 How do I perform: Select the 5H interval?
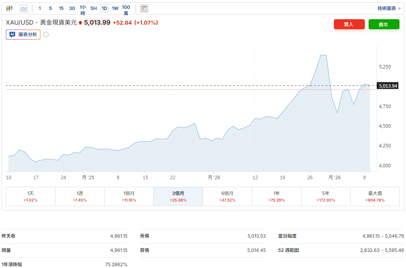tap(94, 8)
